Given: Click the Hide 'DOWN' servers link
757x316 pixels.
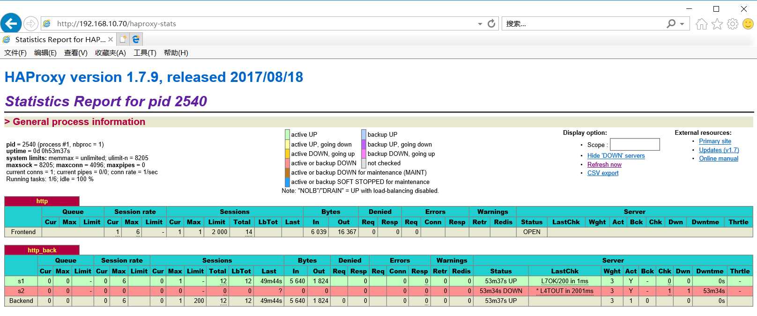Looking at the screenshot, I should tap(616, 155).
